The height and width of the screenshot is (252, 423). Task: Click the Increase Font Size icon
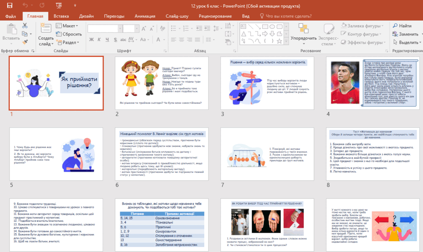[x=144, y=29]
